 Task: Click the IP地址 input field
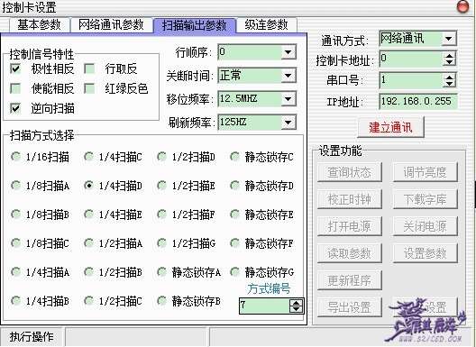pyautogui.click(x=418, y=101)
